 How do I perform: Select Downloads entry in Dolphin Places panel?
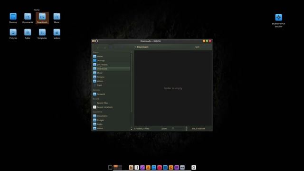111,69
